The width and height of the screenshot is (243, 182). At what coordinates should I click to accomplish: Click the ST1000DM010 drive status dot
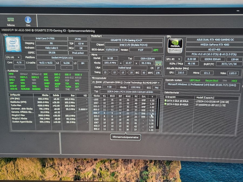[165, 104]
